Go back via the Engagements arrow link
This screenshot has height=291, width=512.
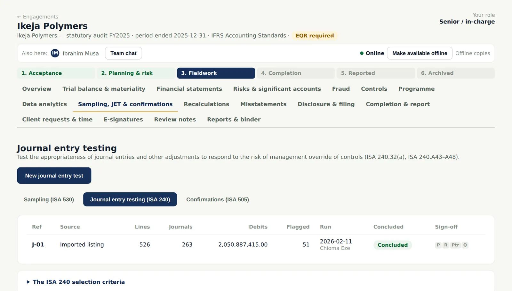click(38, 17)
